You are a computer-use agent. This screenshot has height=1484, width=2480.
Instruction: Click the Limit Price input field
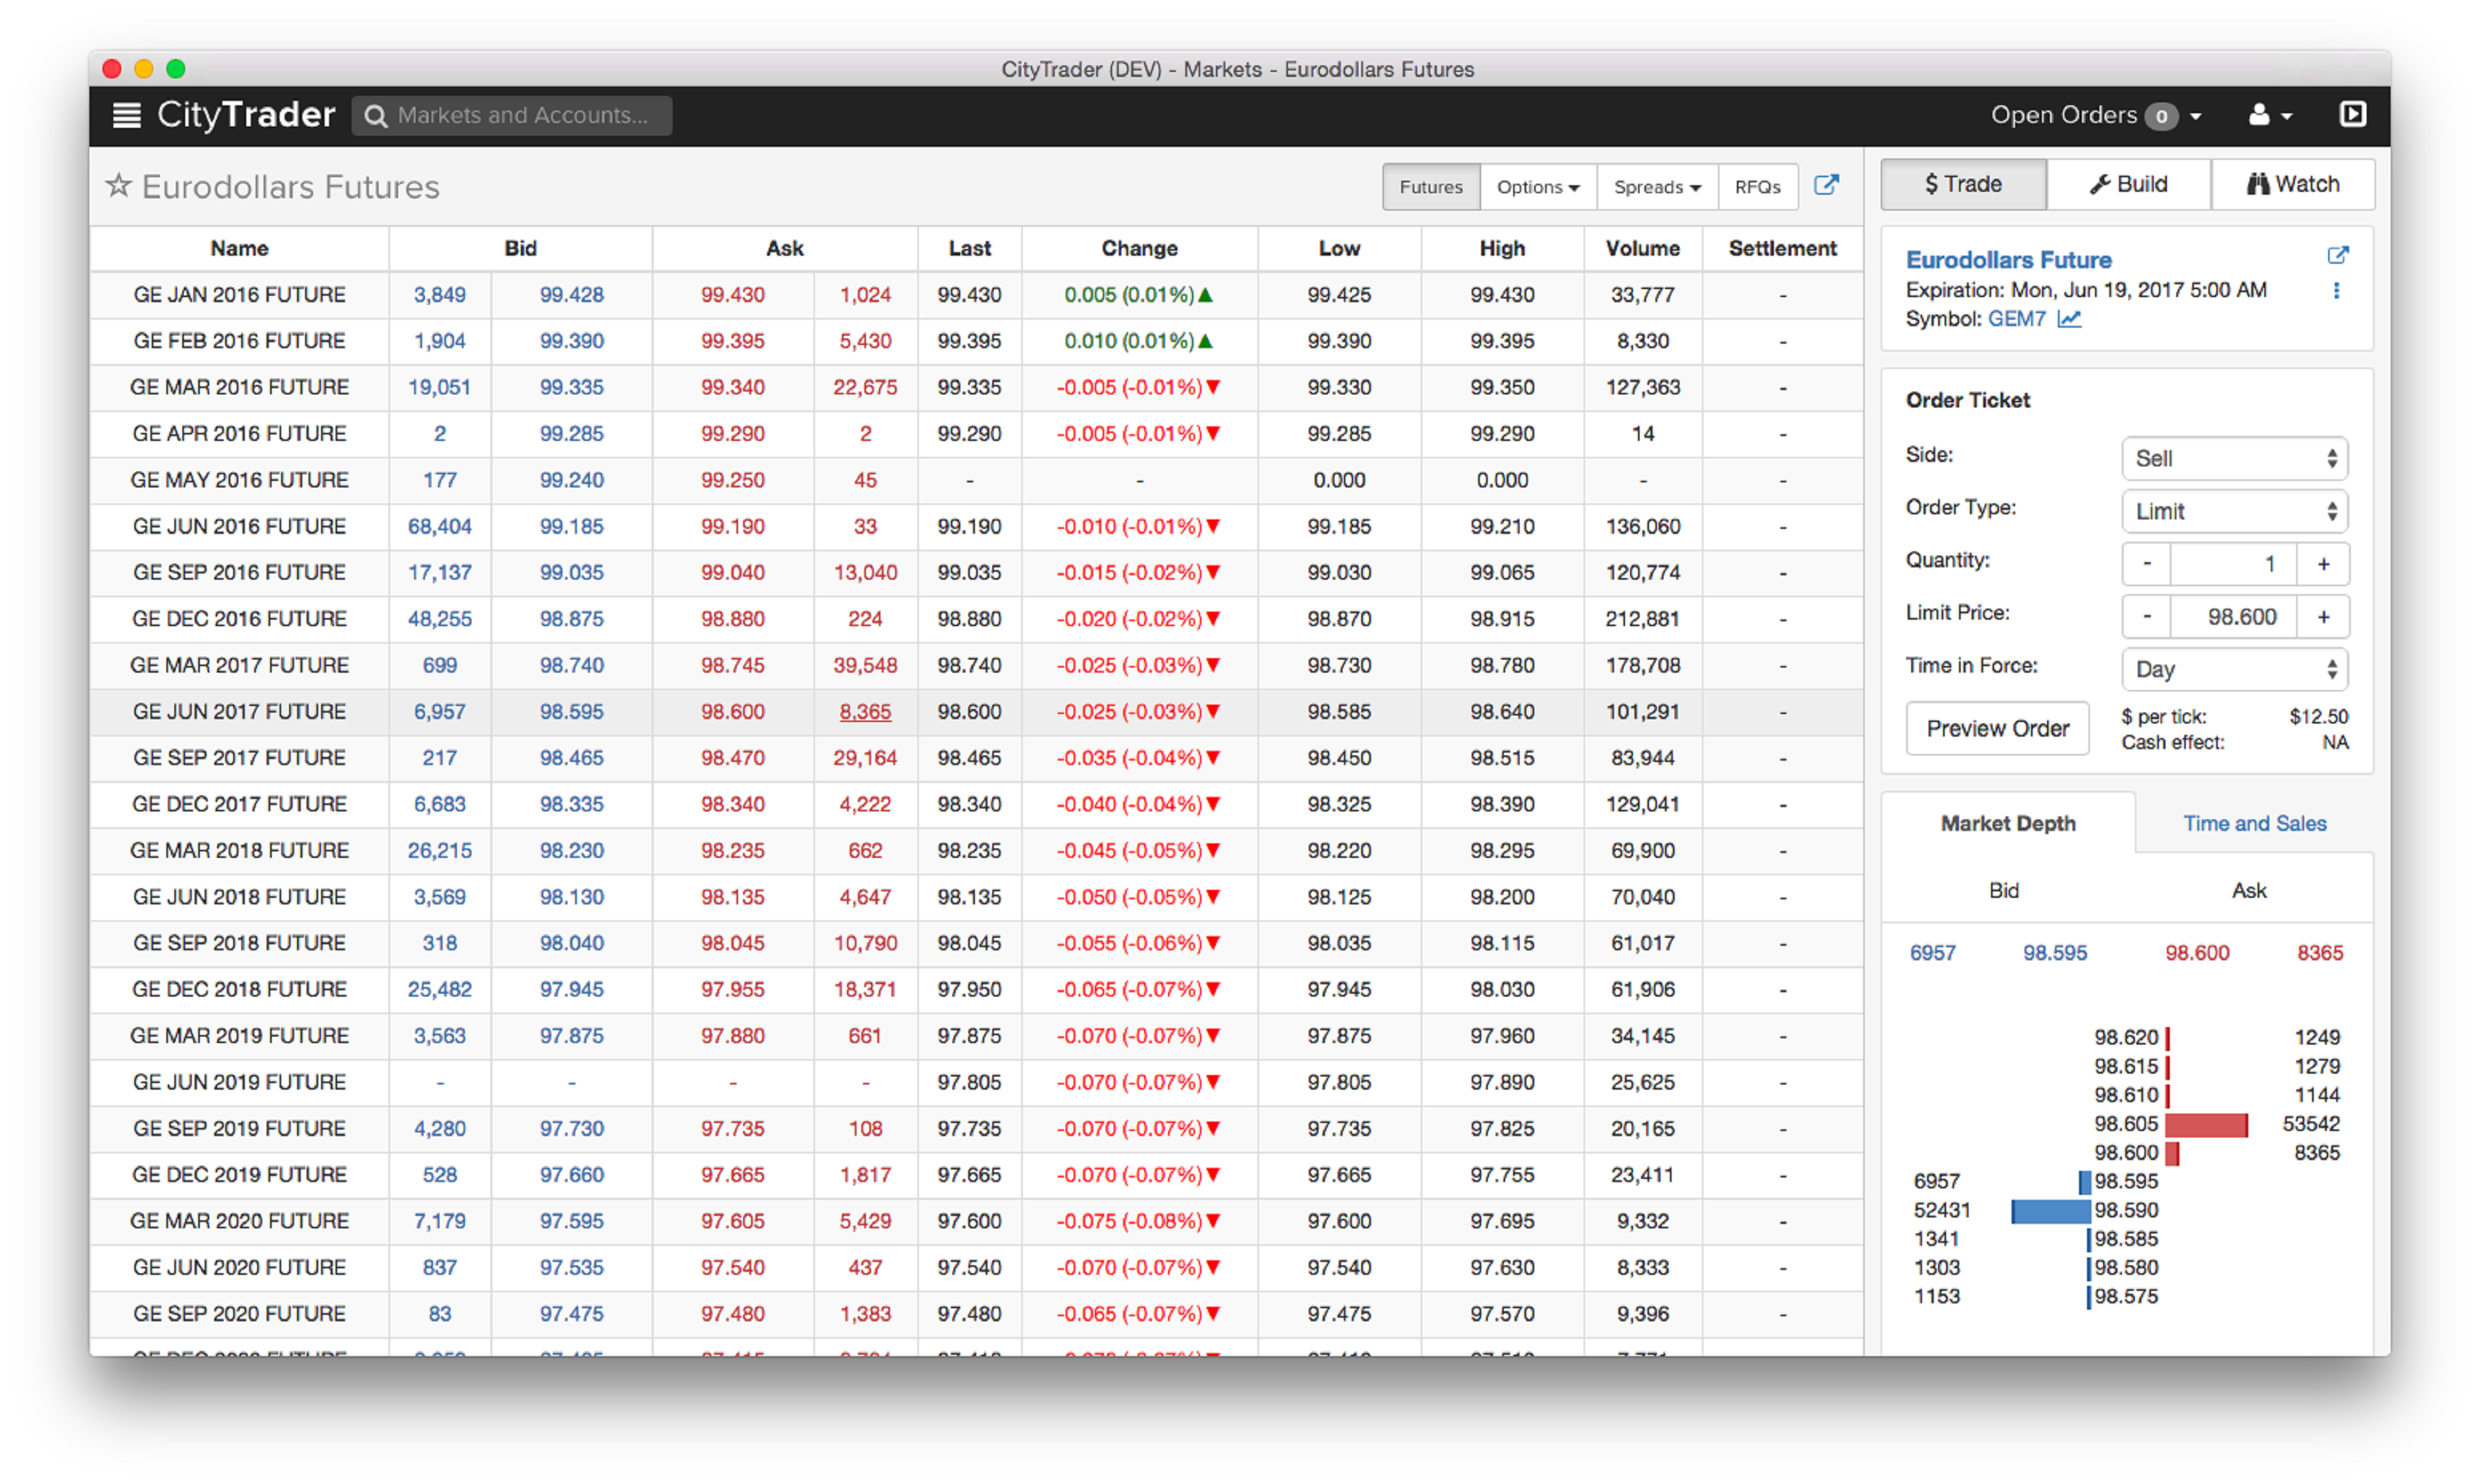click(2234, 617)
